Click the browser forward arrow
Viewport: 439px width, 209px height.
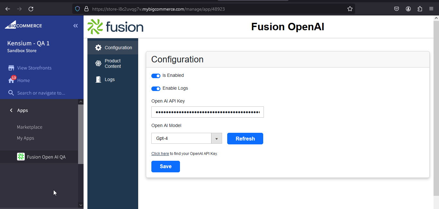pos(19,9)
